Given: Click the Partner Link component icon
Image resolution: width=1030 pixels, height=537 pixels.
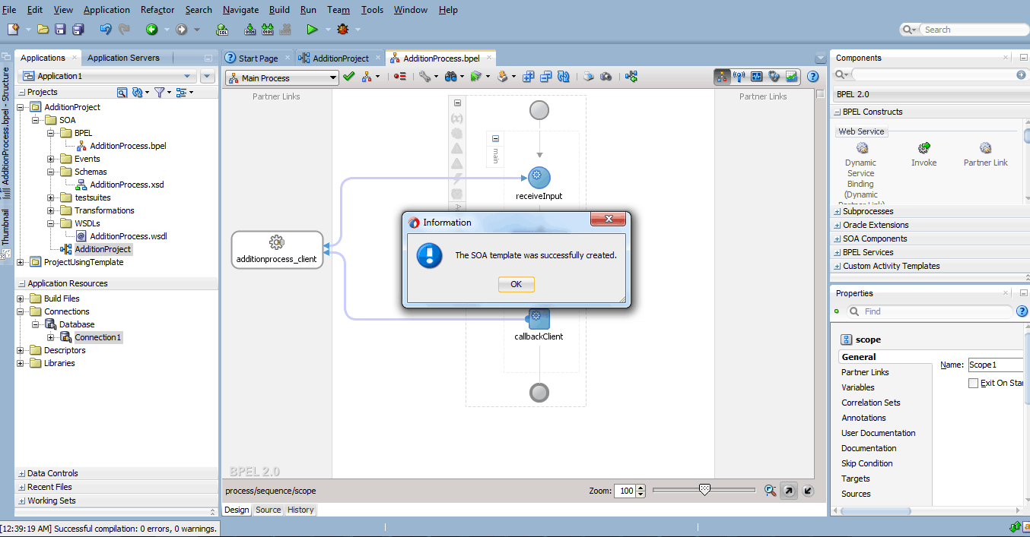Looking at the screenshot, I should [x=986, y=148].
